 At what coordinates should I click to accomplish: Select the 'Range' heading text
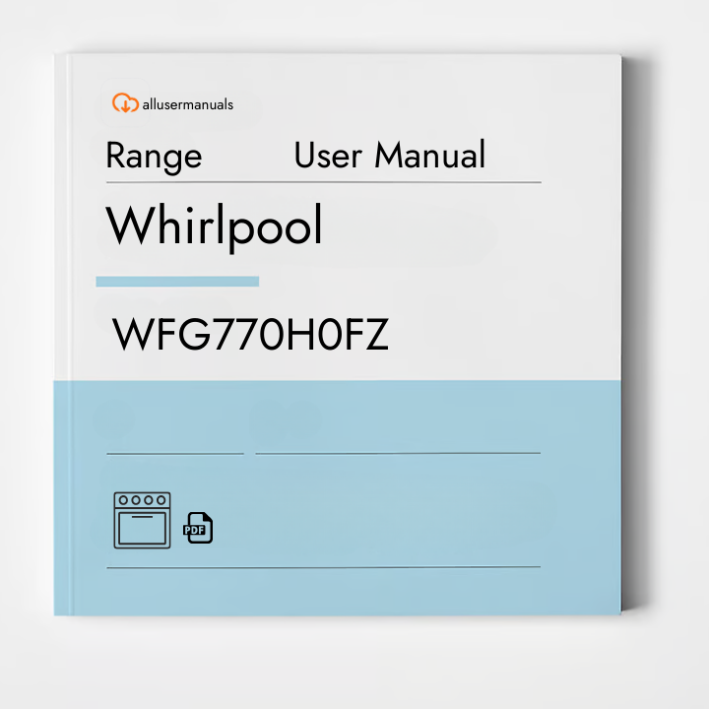coord(154,157)
